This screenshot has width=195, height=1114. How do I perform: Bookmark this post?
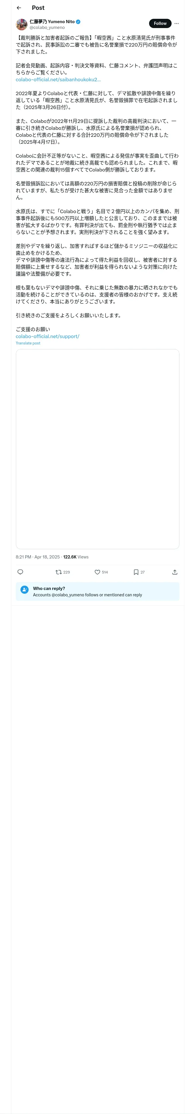tap(136, 572)
